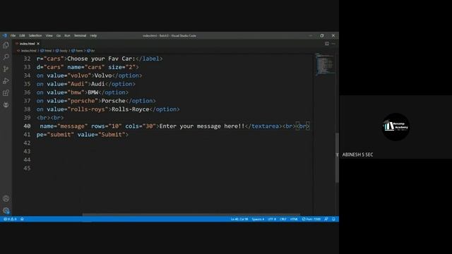Open the Manage gear icon
Screen dimensions: 452x254
[6, 210]
